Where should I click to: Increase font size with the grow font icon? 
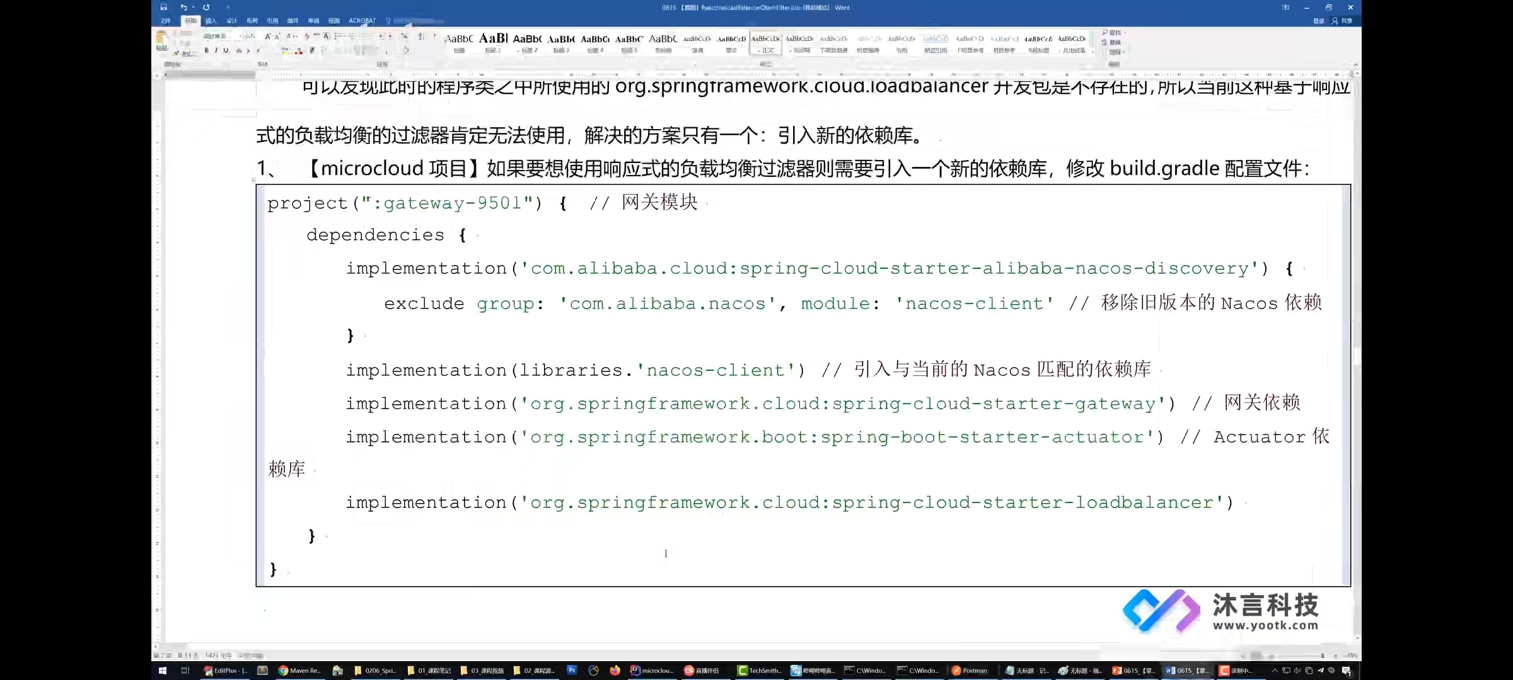(268, 37)
